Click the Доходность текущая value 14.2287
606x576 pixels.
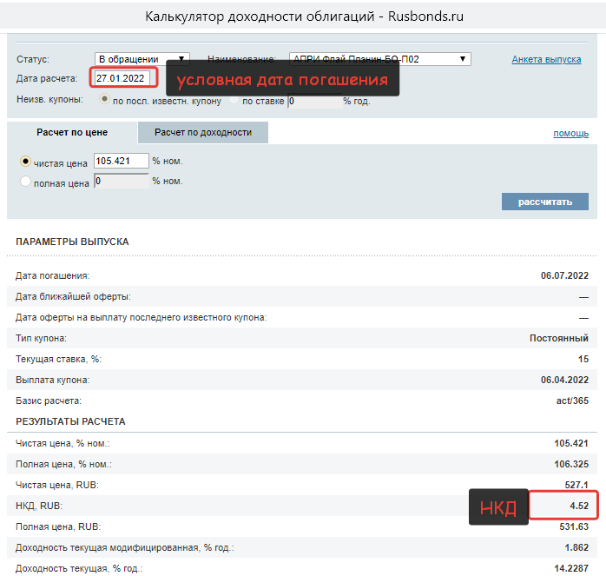click(x=571, y=568)
